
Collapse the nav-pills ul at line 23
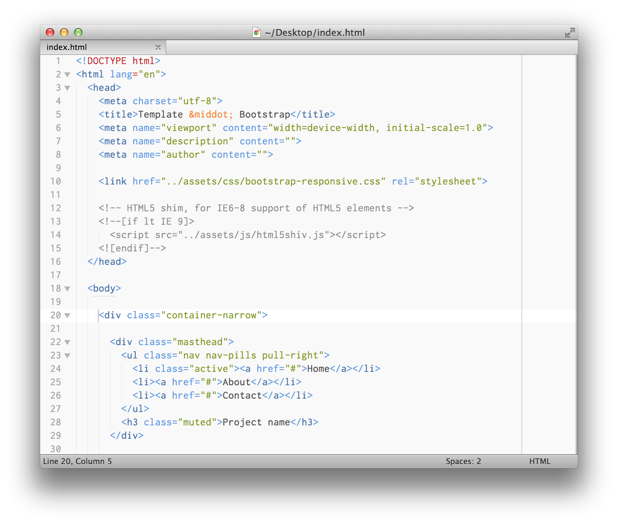[x=67, y=355]
